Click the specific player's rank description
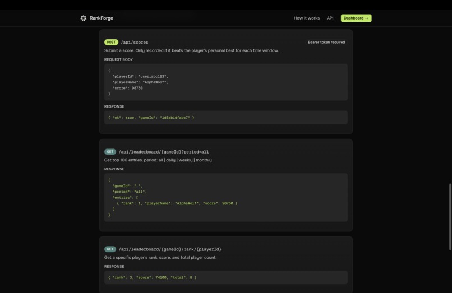 [160, 257]
